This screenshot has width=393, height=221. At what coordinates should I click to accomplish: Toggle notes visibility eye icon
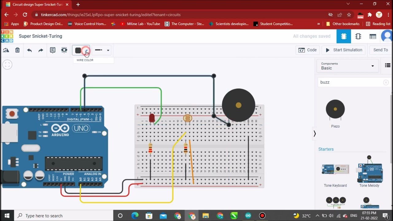click(64, 50)
